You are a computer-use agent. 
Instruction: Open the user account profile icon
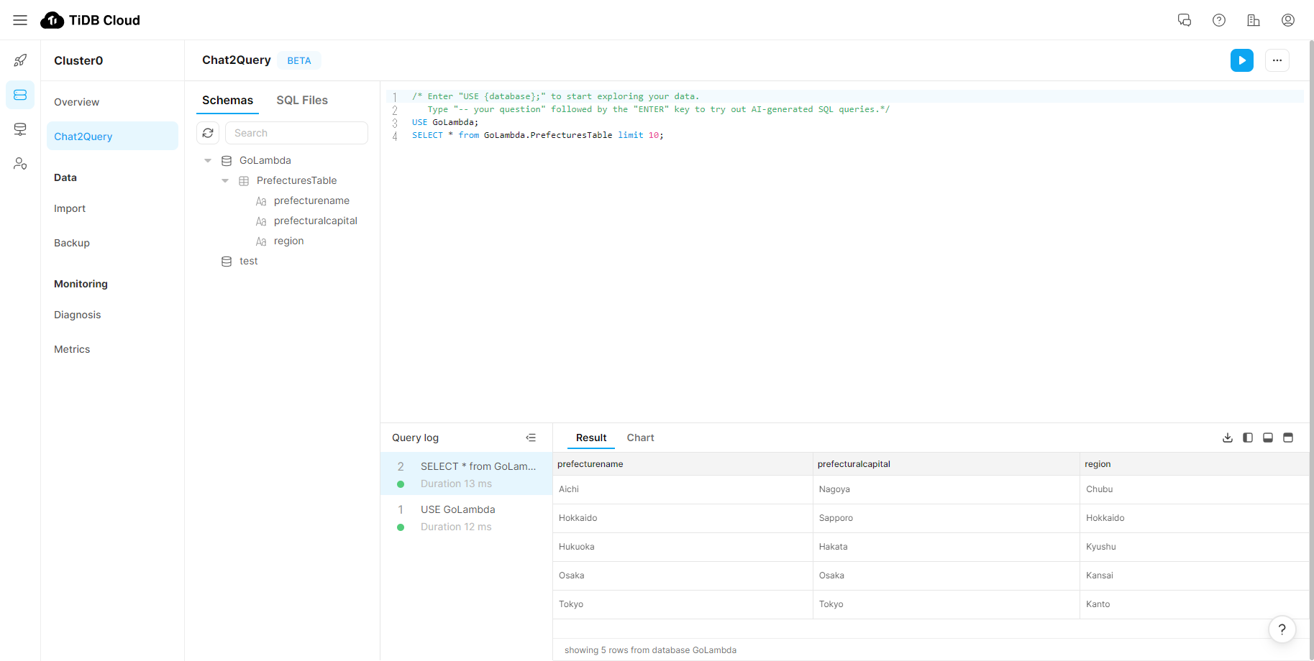(1287, 20)
